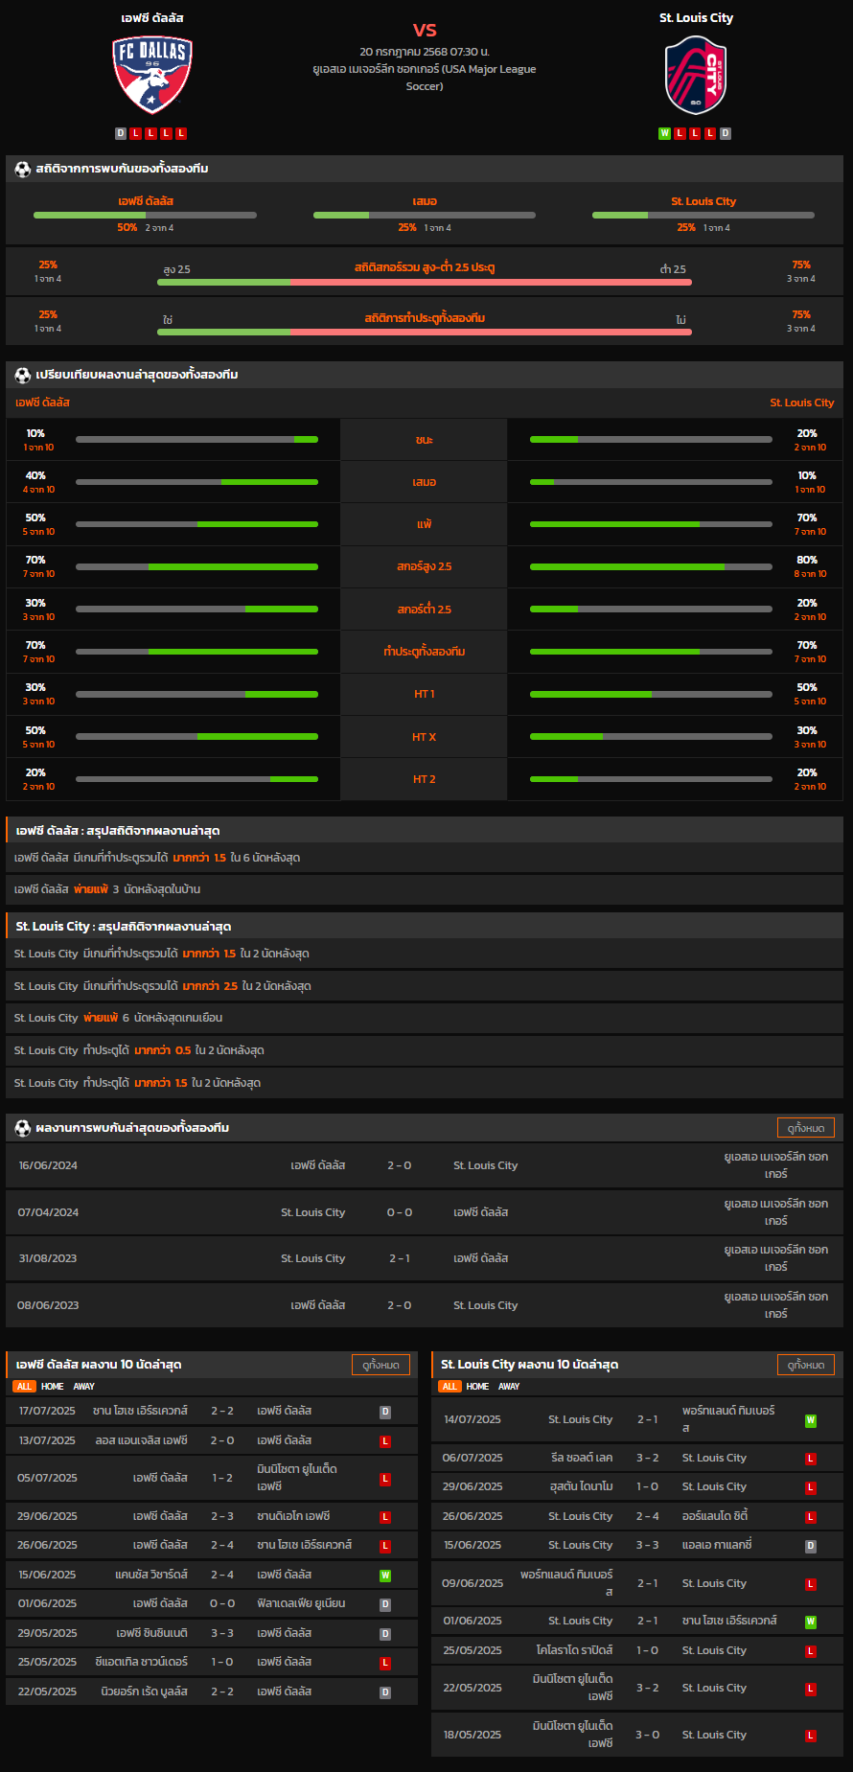Click the grey D form badge under FC Dallas logo
This screenshot has height=1772, width=853.
121,133
